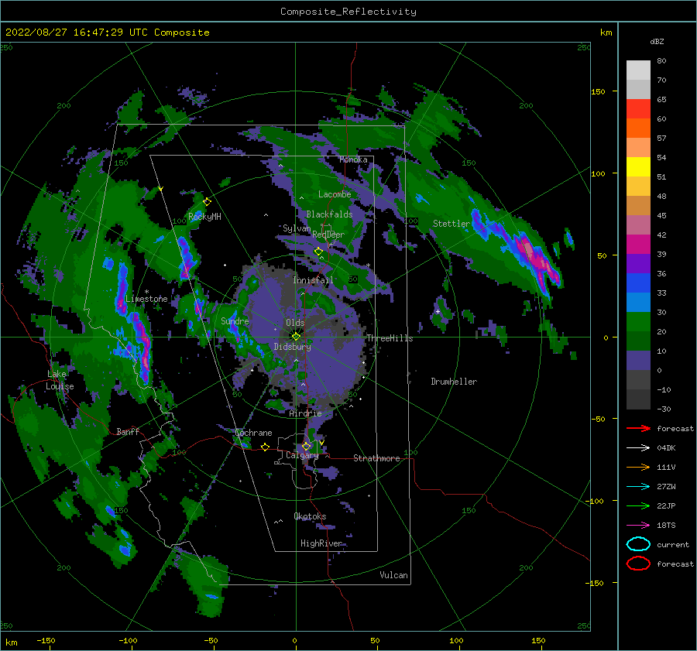Click the Didsbury town label
697x651 pixels.
(x=292, y=347)
